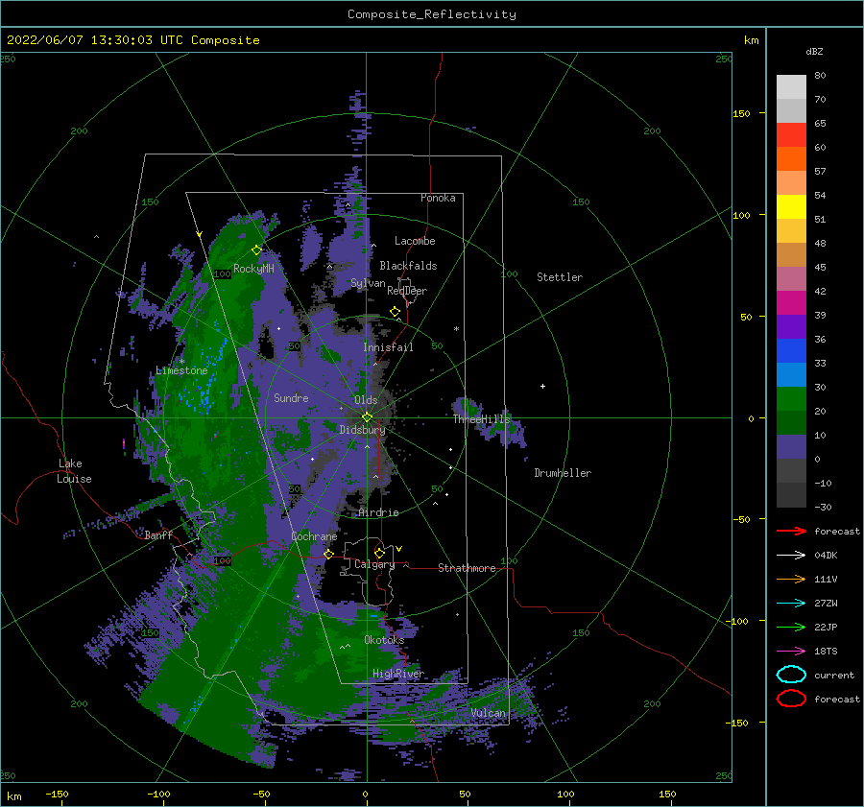Click the HighRiver label
864x807 pixels.
pyautogui.click(x=397, y=674)
